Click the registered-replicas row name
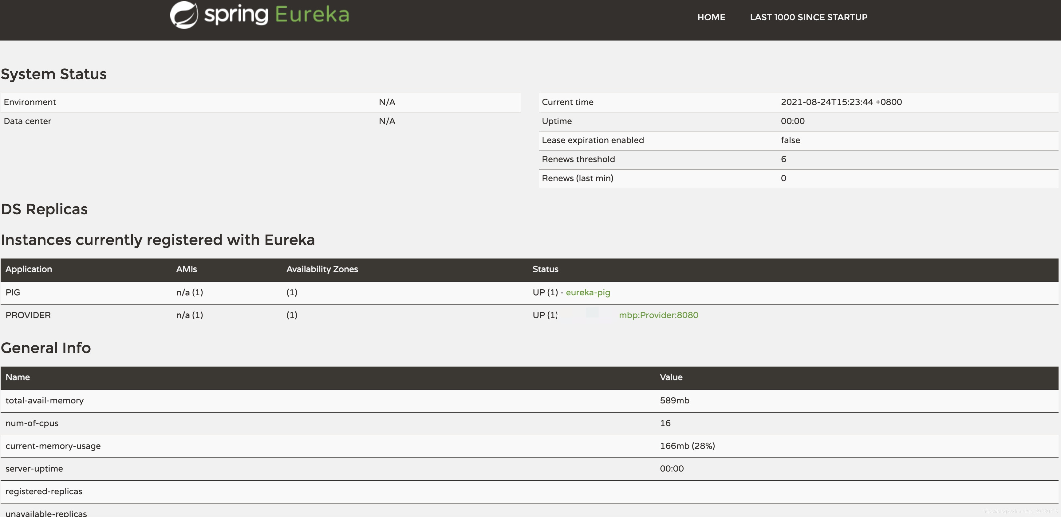Viewport: 1061px width, 517px height. (x=44, y=492)
